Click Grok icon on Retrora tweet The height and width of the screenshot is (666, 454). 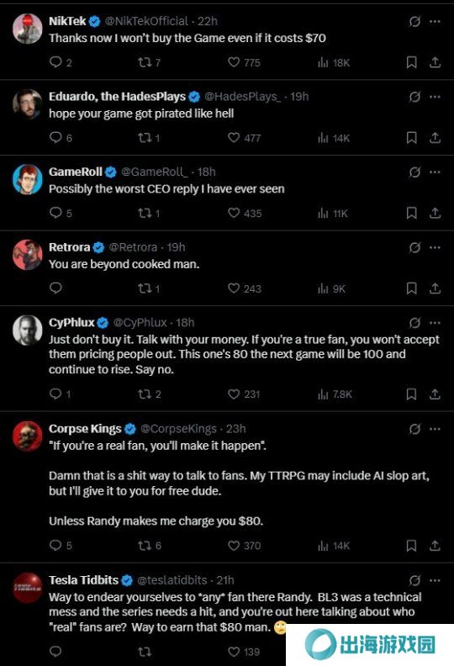tap(414, 247)
